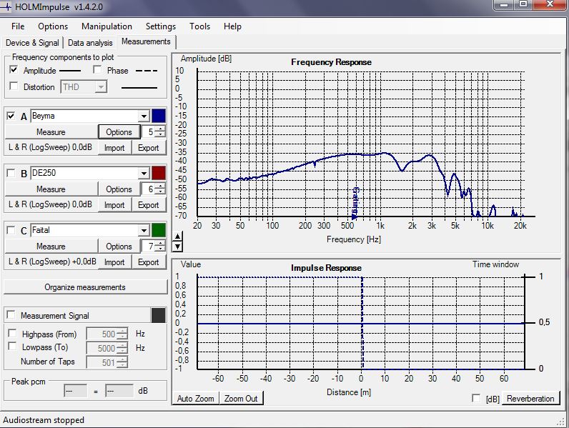Click Import for measurement C
Image resolution: width=569 pixels, height=428 pixels.
click(x=114, y=262)
